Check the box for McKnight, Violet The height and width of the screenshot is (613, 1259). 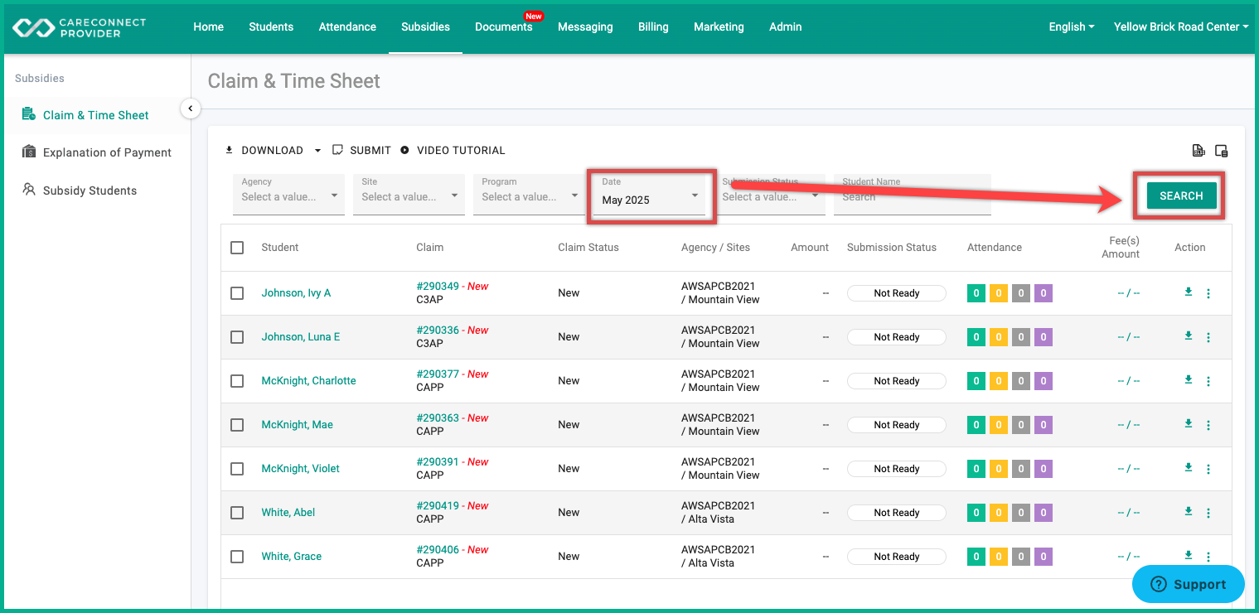point(237,469)
